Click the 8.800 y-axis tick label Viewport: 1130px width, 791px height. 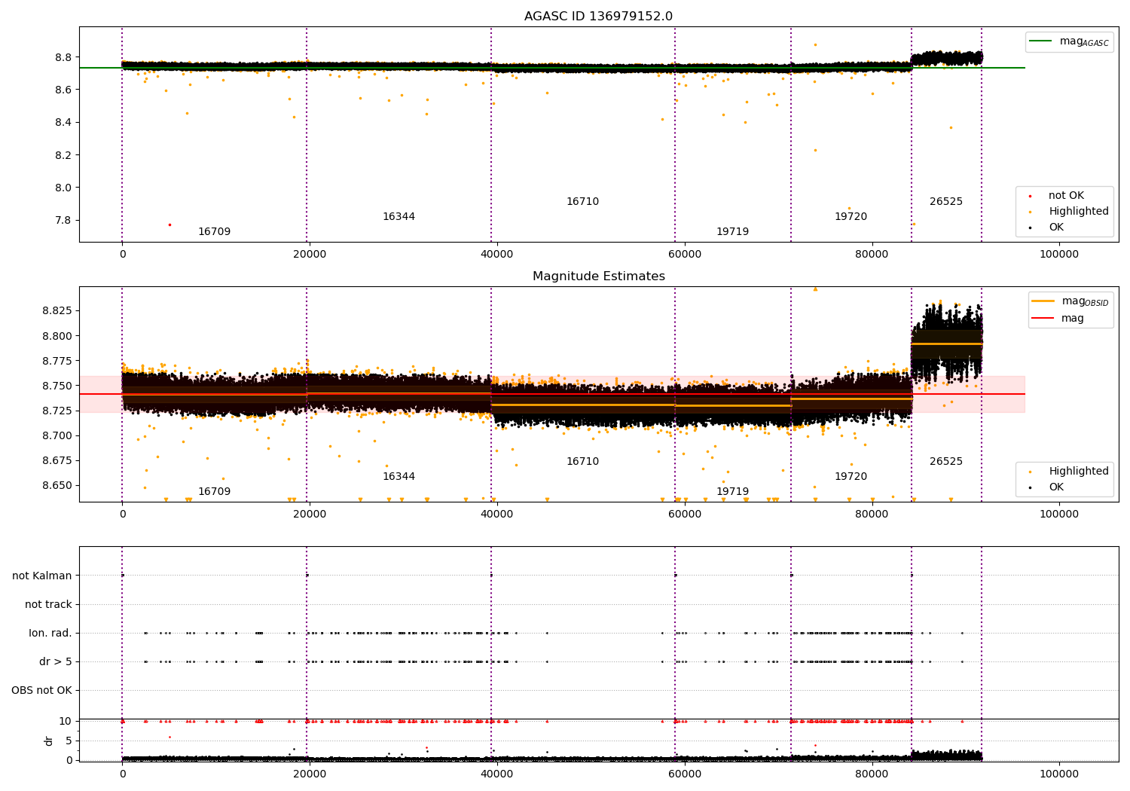[56, 336]
